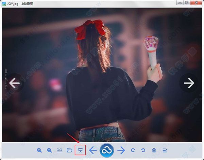Click the 360 viewer icon in title bar
Image resolution: width=204 pixels, height=160 pixels.
tap(4, 3)
